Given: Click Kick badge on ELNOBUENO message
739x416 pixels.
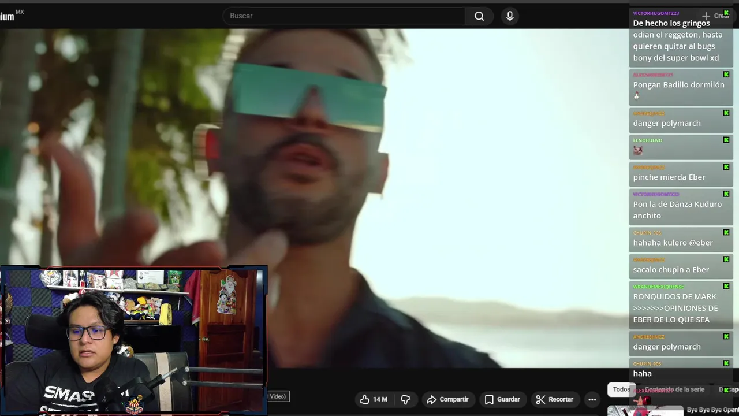Looking at the screenshot, I should pyautogui.click(x=726, y=140).
